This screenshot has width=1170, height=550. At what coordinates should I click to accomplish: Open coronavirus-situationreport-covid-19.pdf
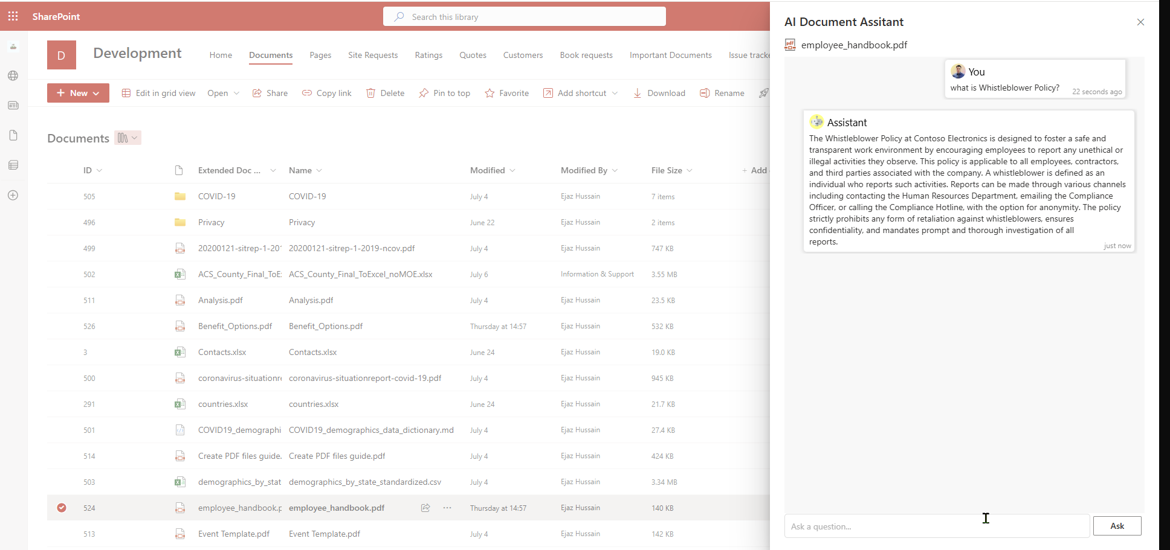[365, 378]
